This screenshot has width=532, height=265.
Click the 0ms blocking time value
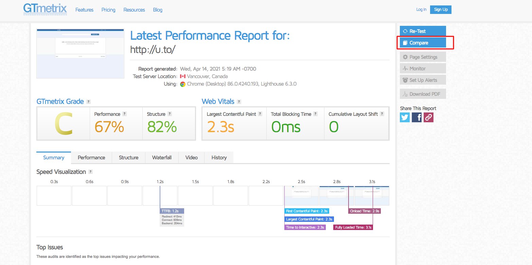[286, 127]
